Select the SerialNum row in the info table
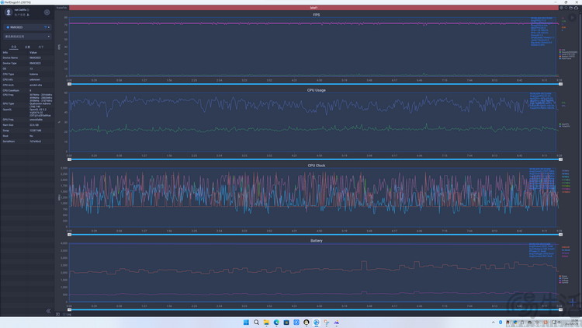582x328 pixels. tap(27, 141)
